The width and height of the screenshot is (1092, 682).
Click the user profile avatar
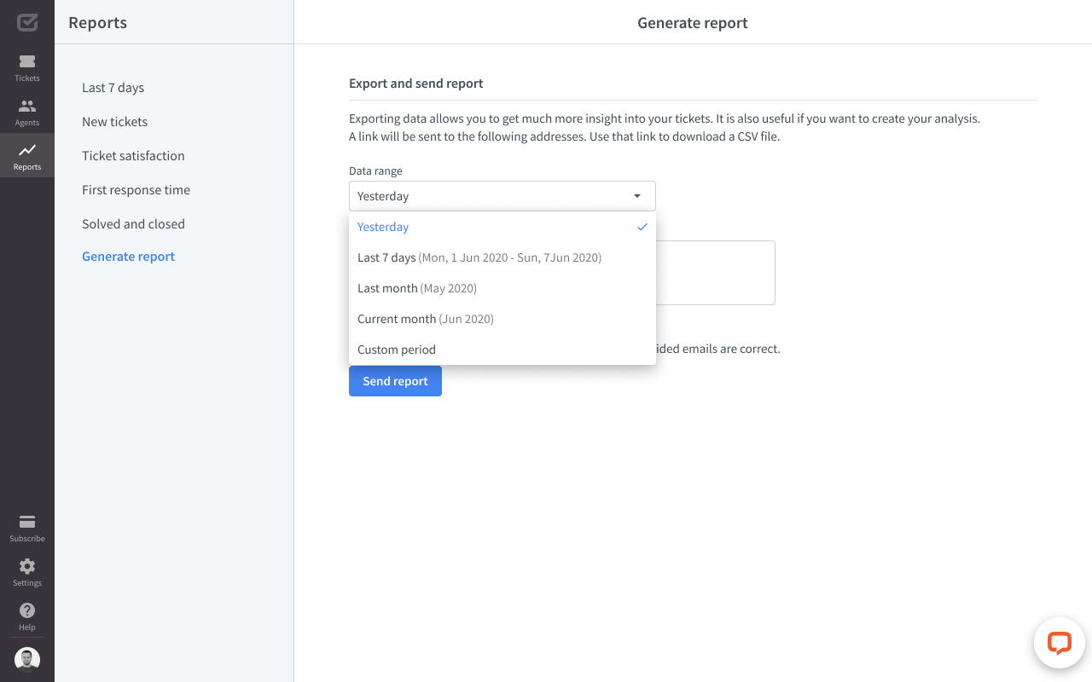coord(27,660)
